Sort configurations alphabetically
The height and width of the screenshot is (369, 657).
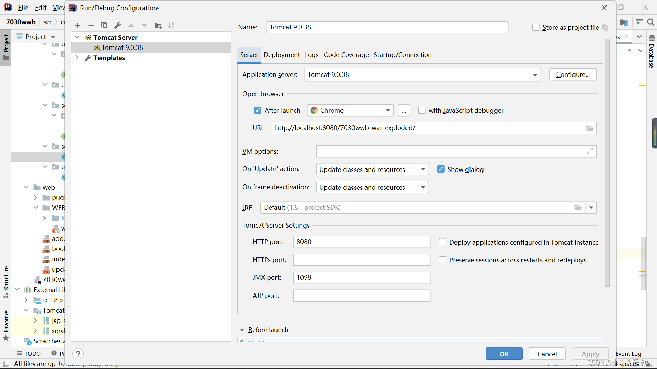tap(171, 25)
